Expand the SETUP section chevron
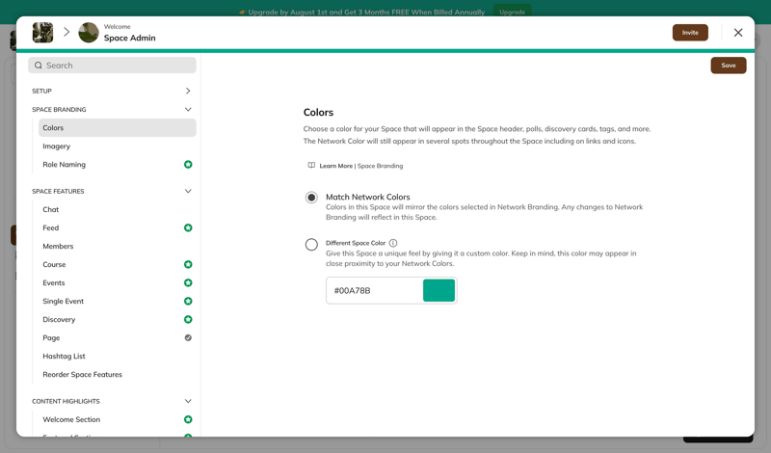 188,91
